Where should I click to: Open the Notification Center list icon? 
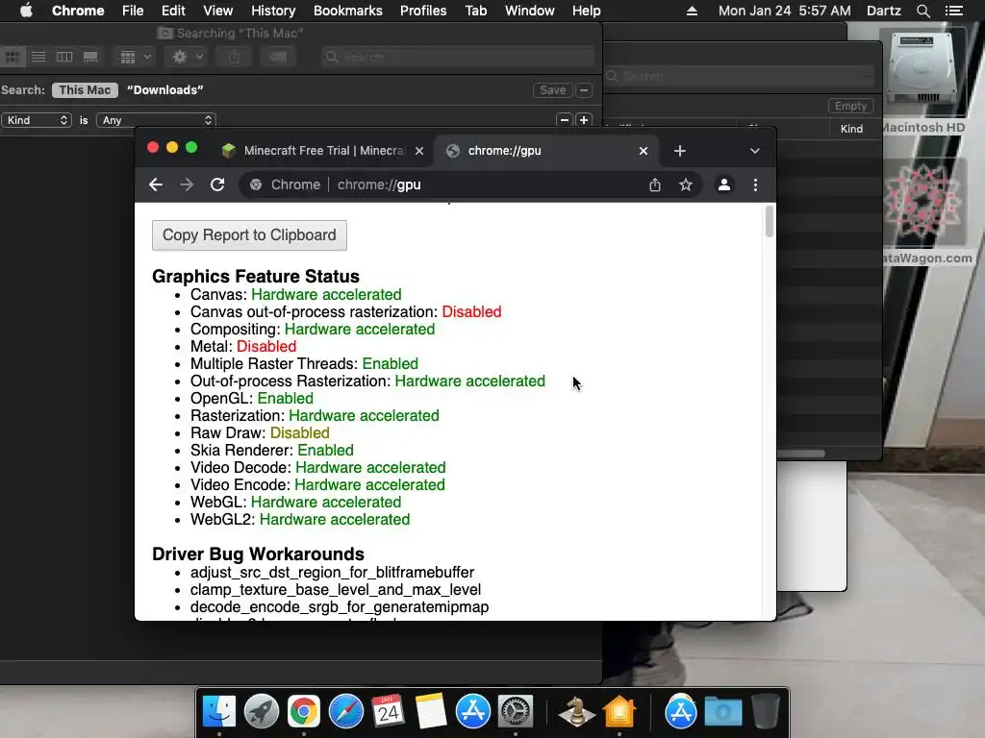953,11
